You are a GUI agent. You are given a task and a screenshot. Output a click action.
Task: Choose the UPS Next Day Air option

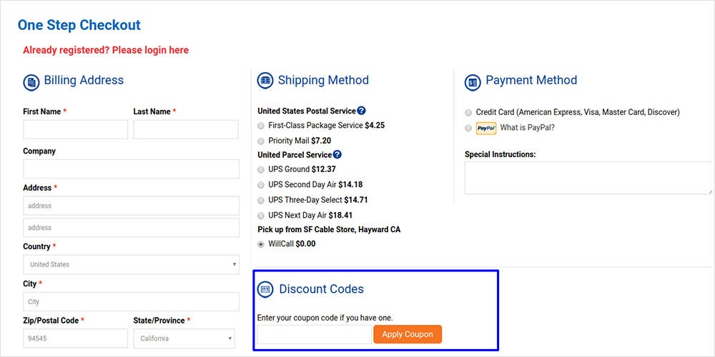261,216
